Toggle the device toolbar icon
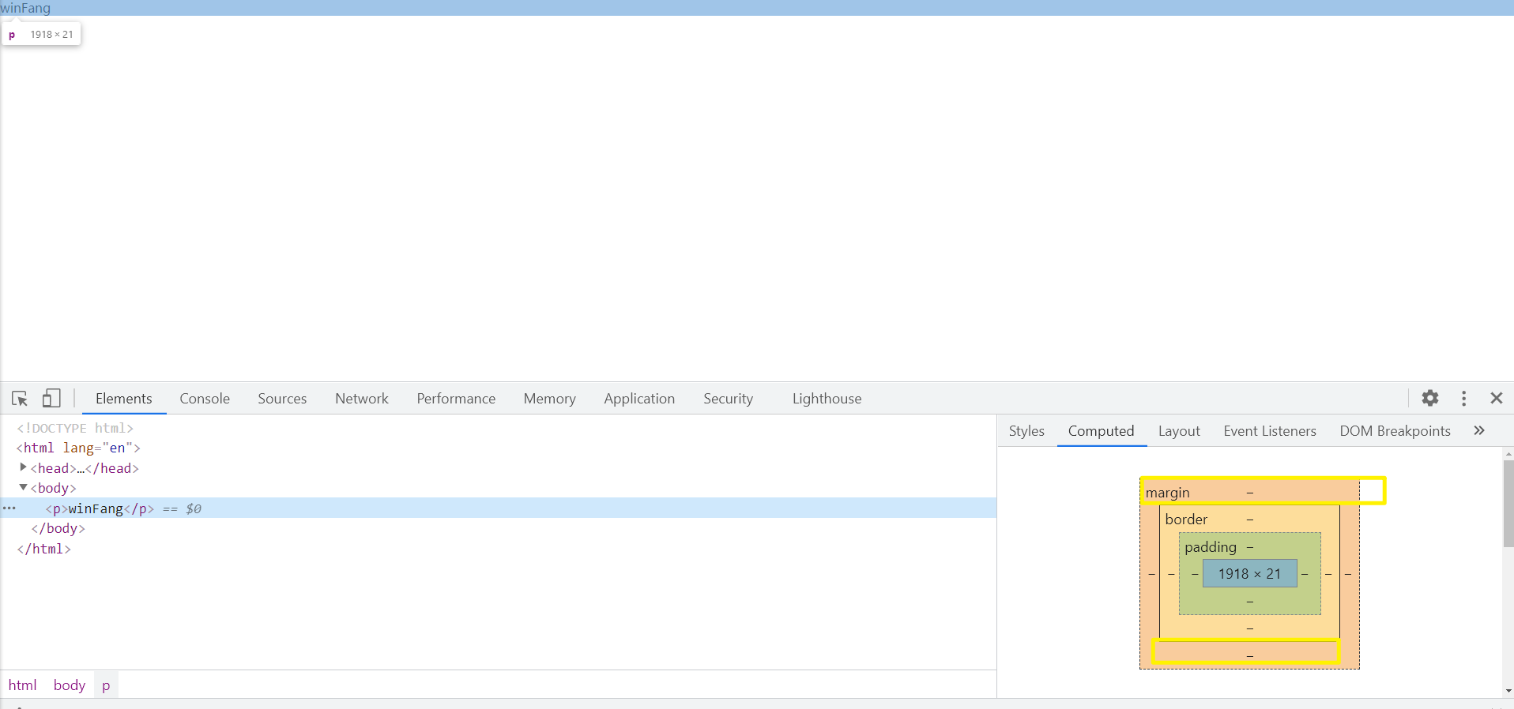Image resolution: width=1514 pixels, height=709 pixels. click(51, 399)
